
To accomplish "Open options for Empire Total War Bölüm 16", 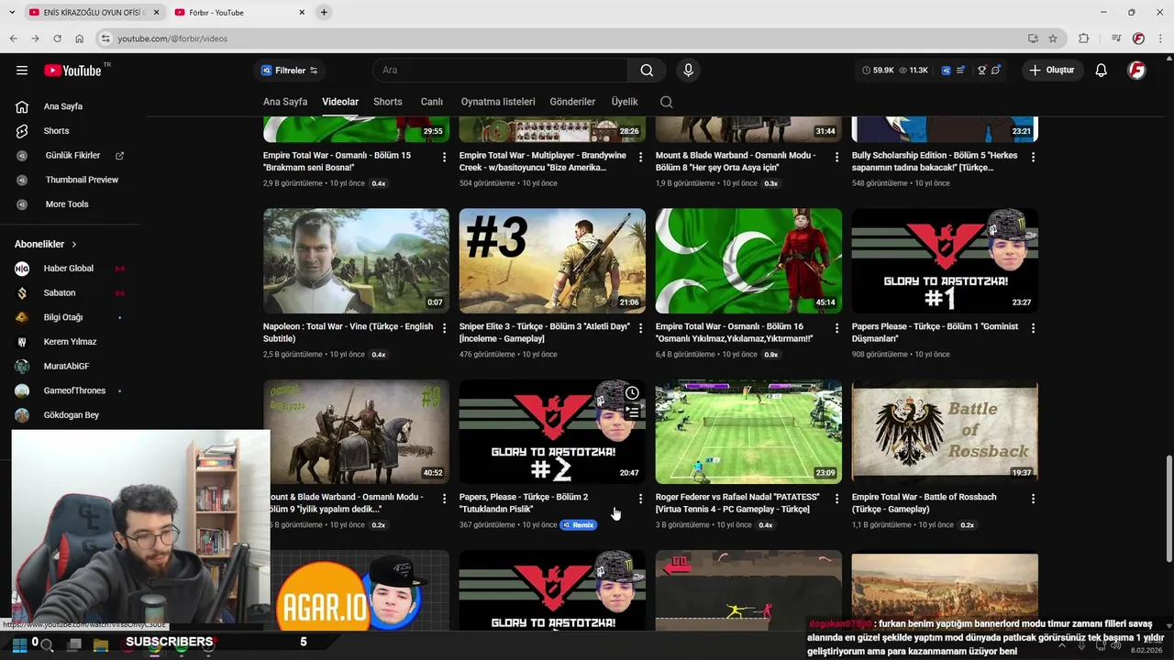I will (836, 327).
